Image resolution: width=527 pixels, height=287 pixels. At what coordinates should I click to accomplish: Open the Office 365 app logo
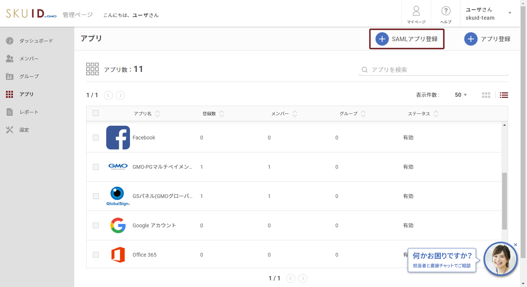118,255
